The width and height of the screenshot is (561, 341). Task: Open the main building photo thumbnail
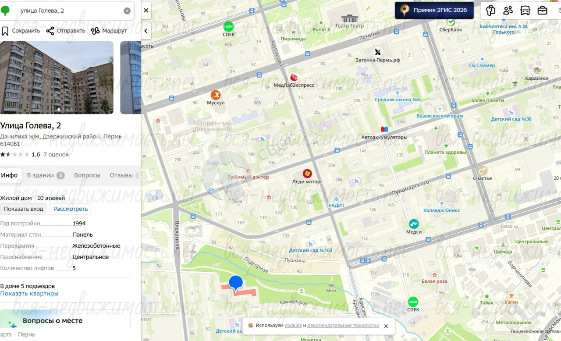point(57,78)
